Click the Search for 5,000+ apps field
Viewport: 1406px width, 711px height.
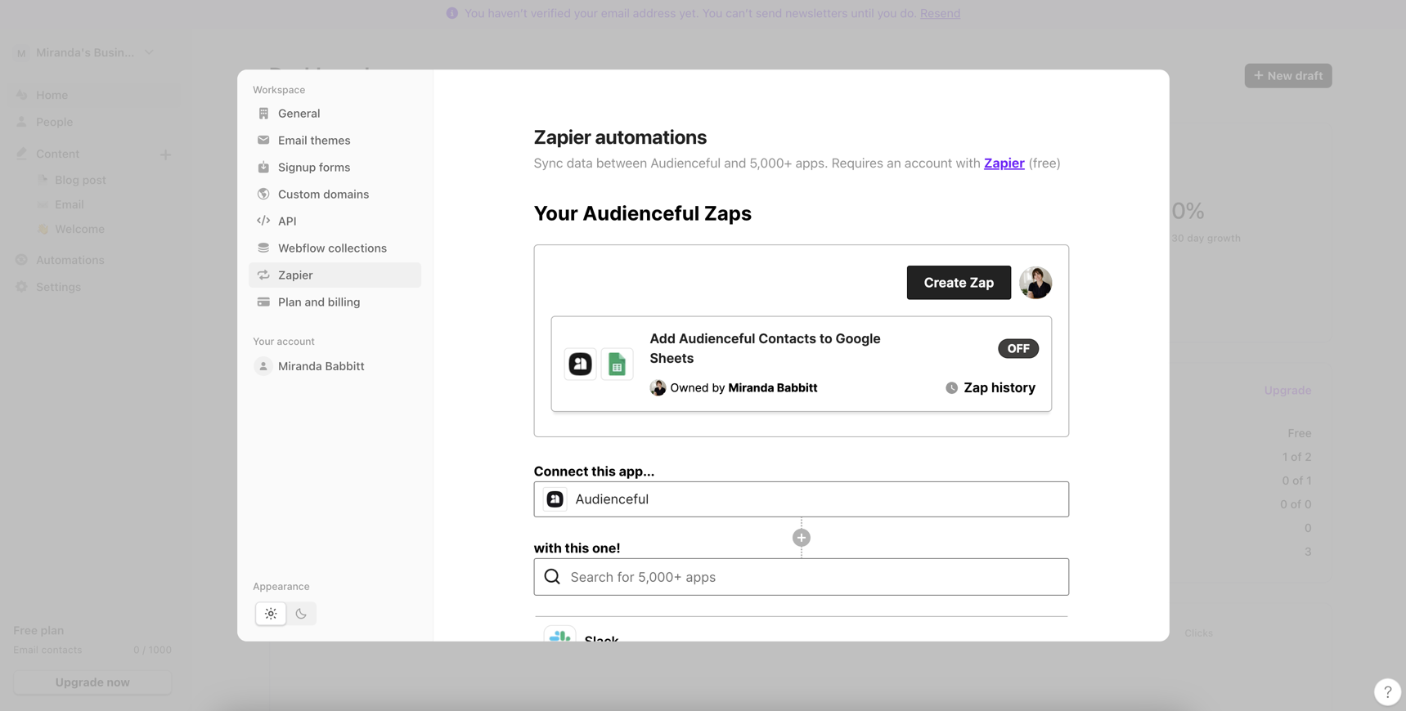click(x=800, y=577)
